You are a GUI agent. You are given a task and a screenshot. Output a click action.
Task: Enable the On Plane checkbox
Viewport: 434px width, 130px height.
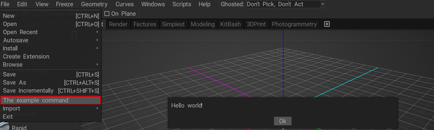pos(107,14)
